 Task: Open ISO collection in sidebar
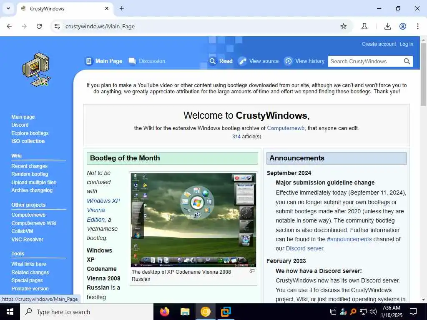tap(28, 141)
